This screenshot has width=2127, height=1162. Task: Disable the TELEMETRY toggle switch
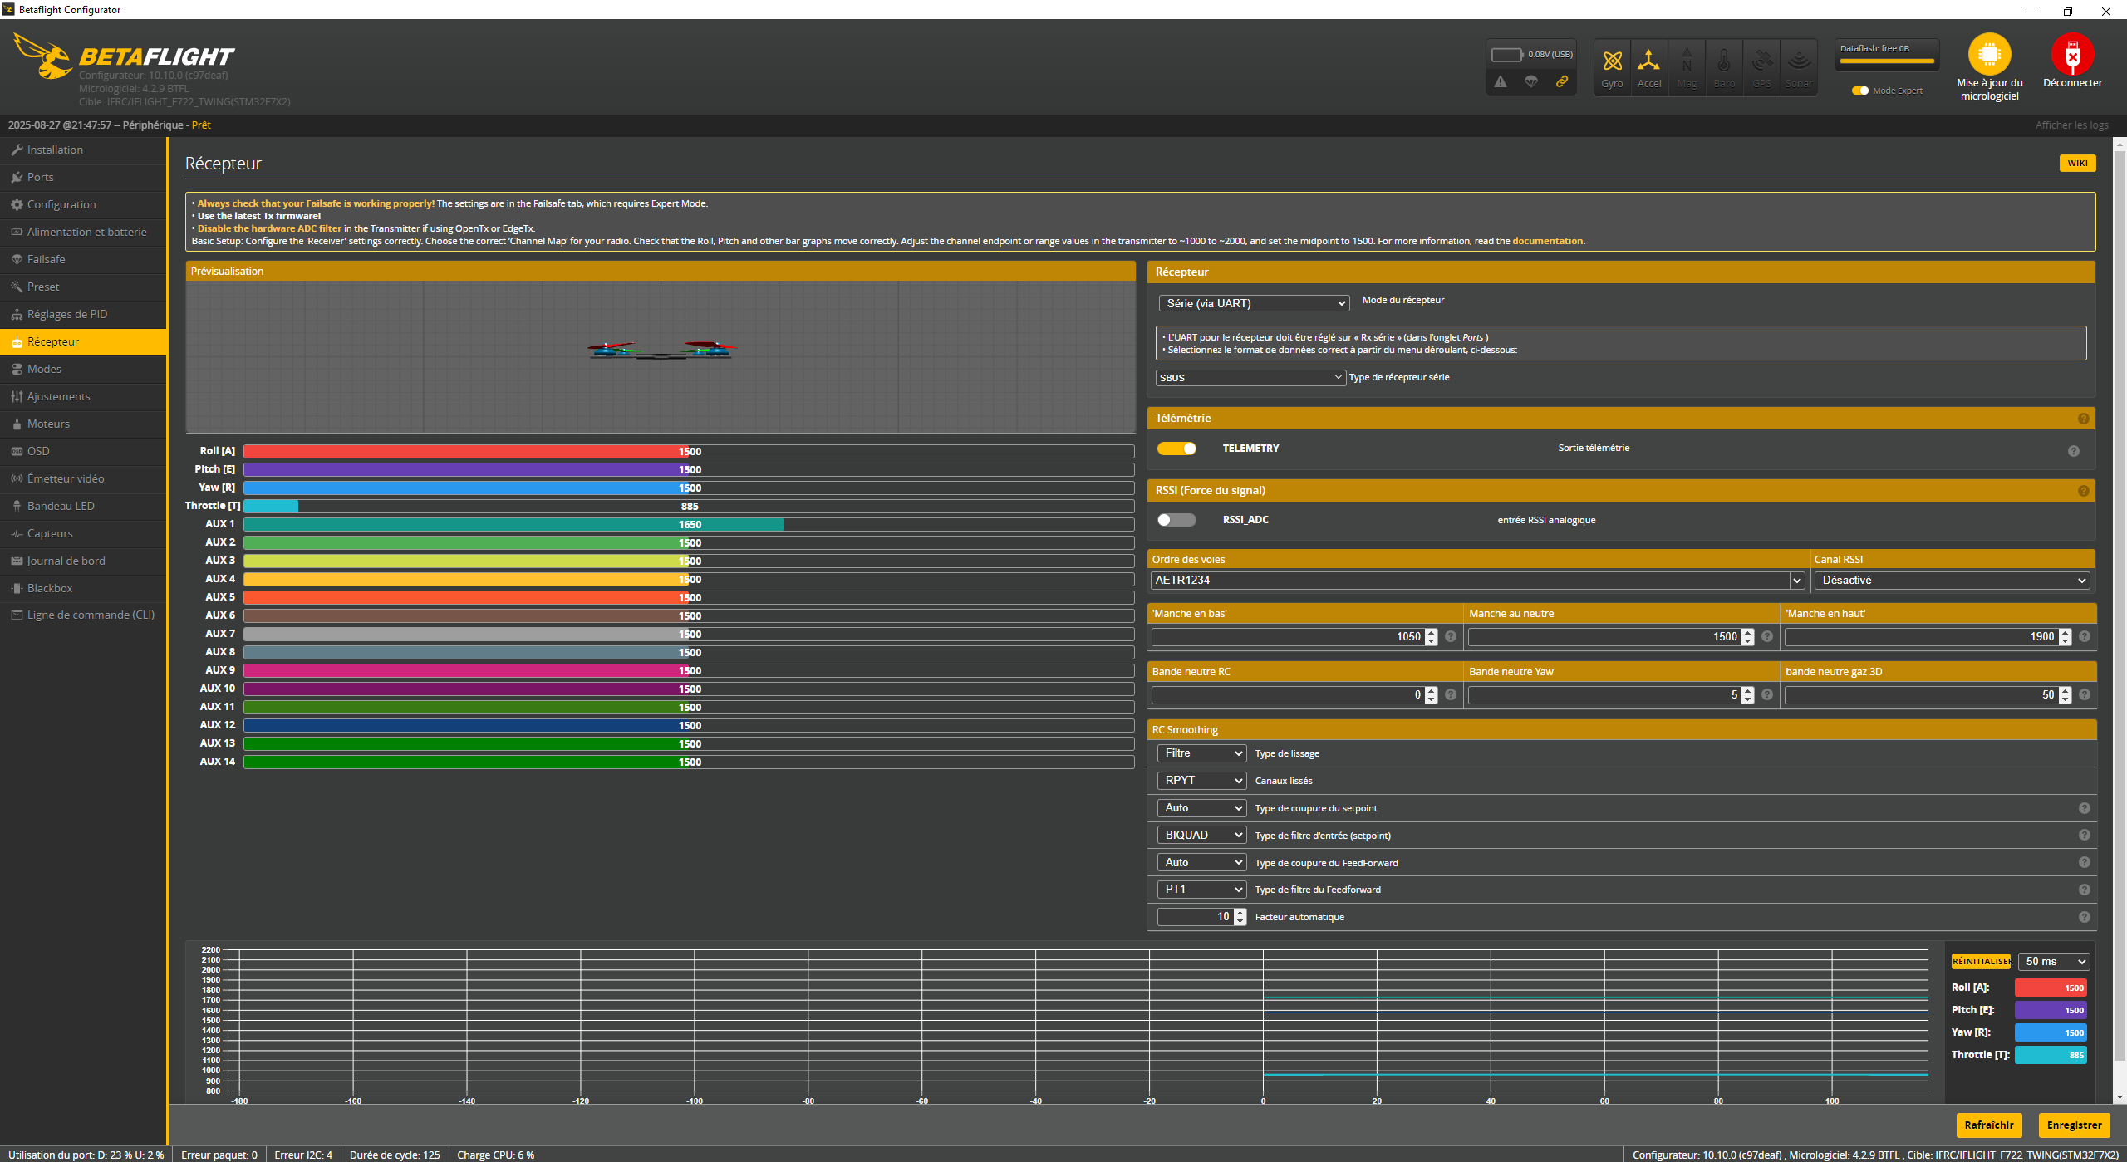1176,449
